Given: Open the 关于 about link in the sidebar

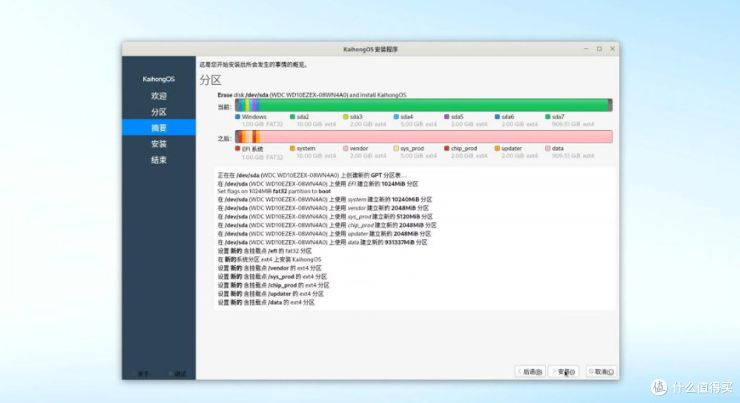Looking at the screenshot, I should click(x=143, y=374).
